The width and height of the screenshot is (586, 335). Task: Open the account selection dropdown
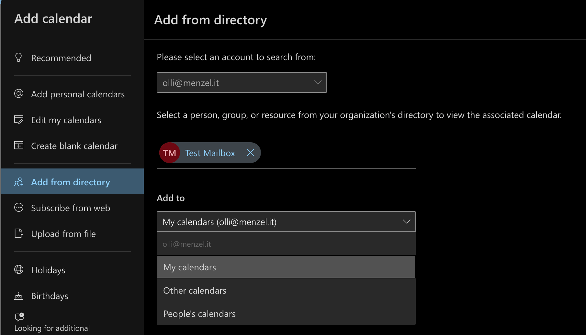[x=242, y=83]
